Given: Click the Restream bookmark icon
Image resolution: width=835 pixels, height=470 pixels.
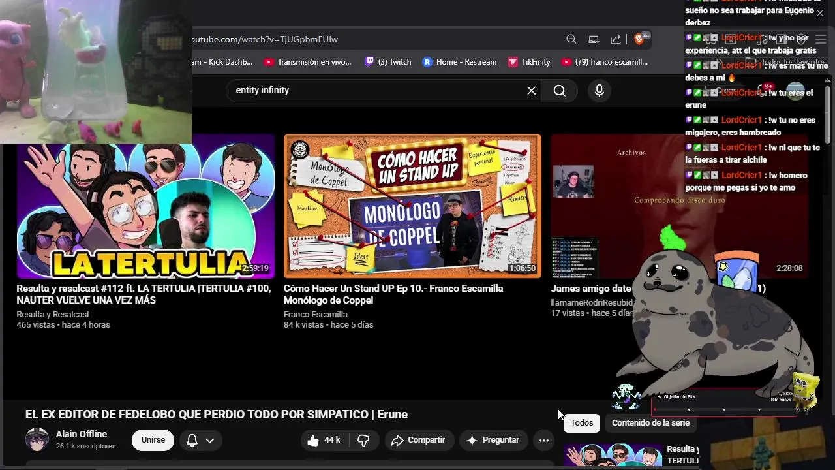Looking at the screenshot, I should click(427, 62).
